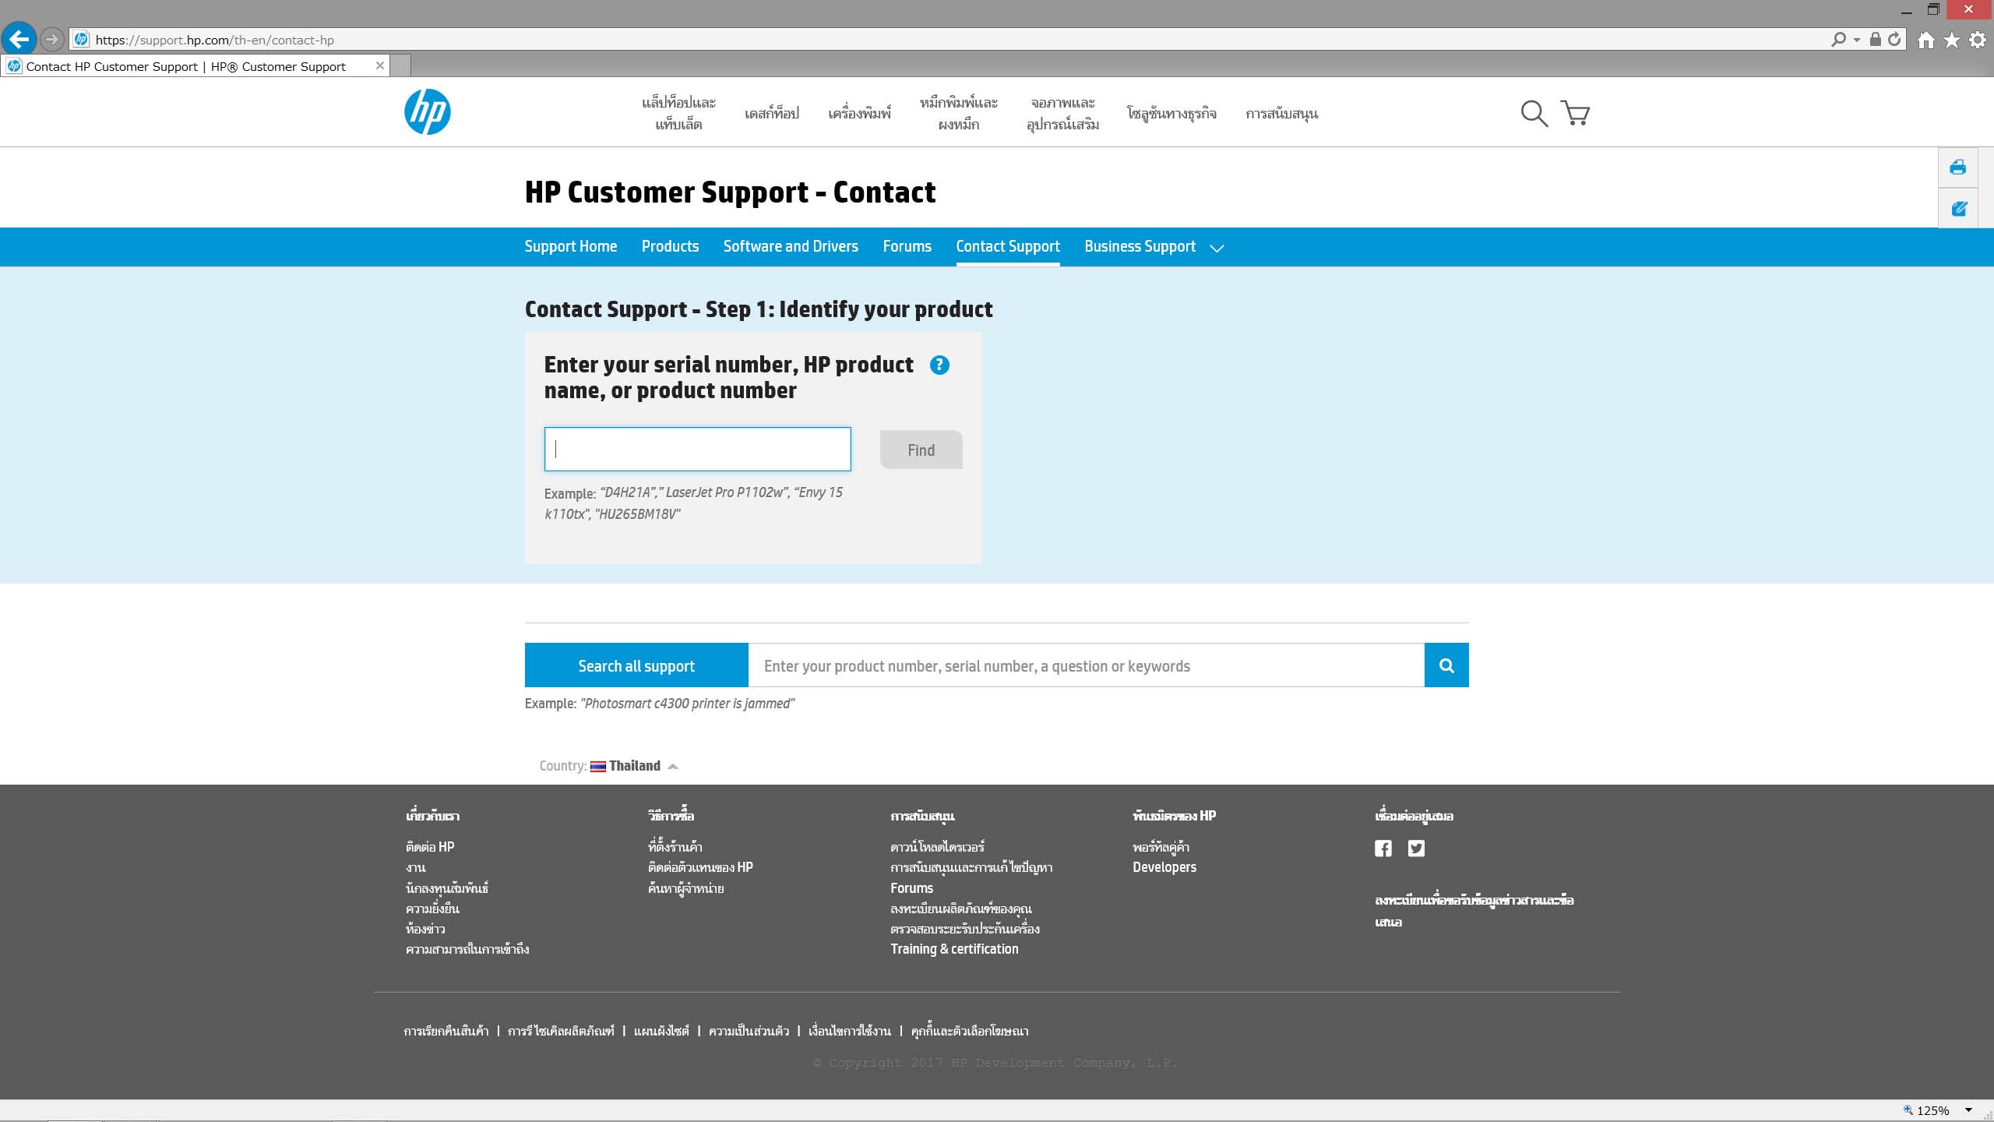Expand the Business Support dropdown chevron
This screenshot has height=1122, width=1994.
[x=1217, y=248]
